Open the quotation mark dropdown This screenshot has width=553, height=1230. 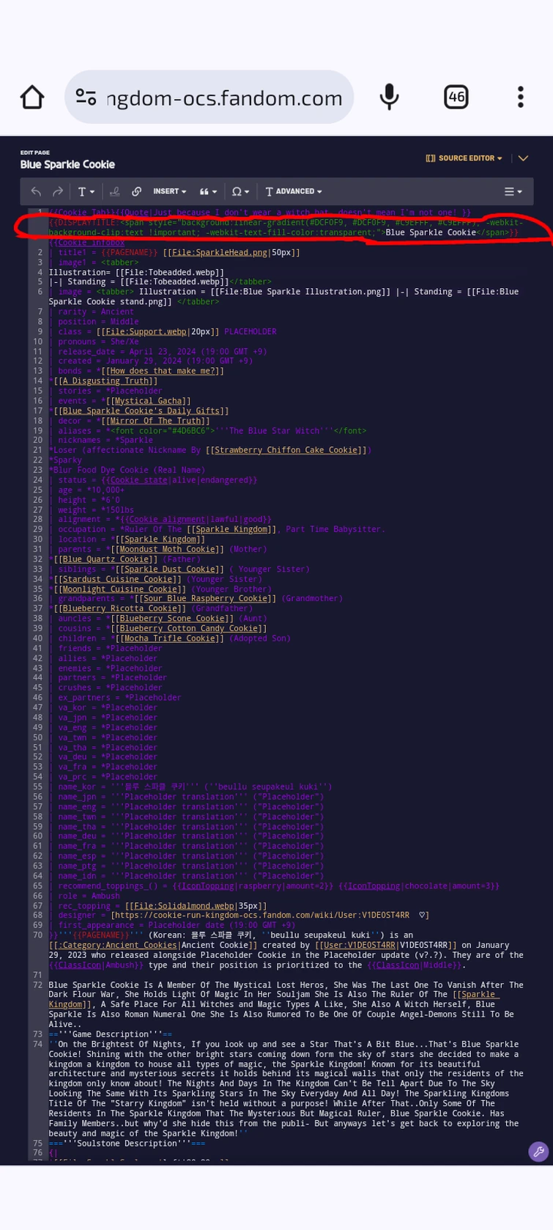tap(208, 192)
